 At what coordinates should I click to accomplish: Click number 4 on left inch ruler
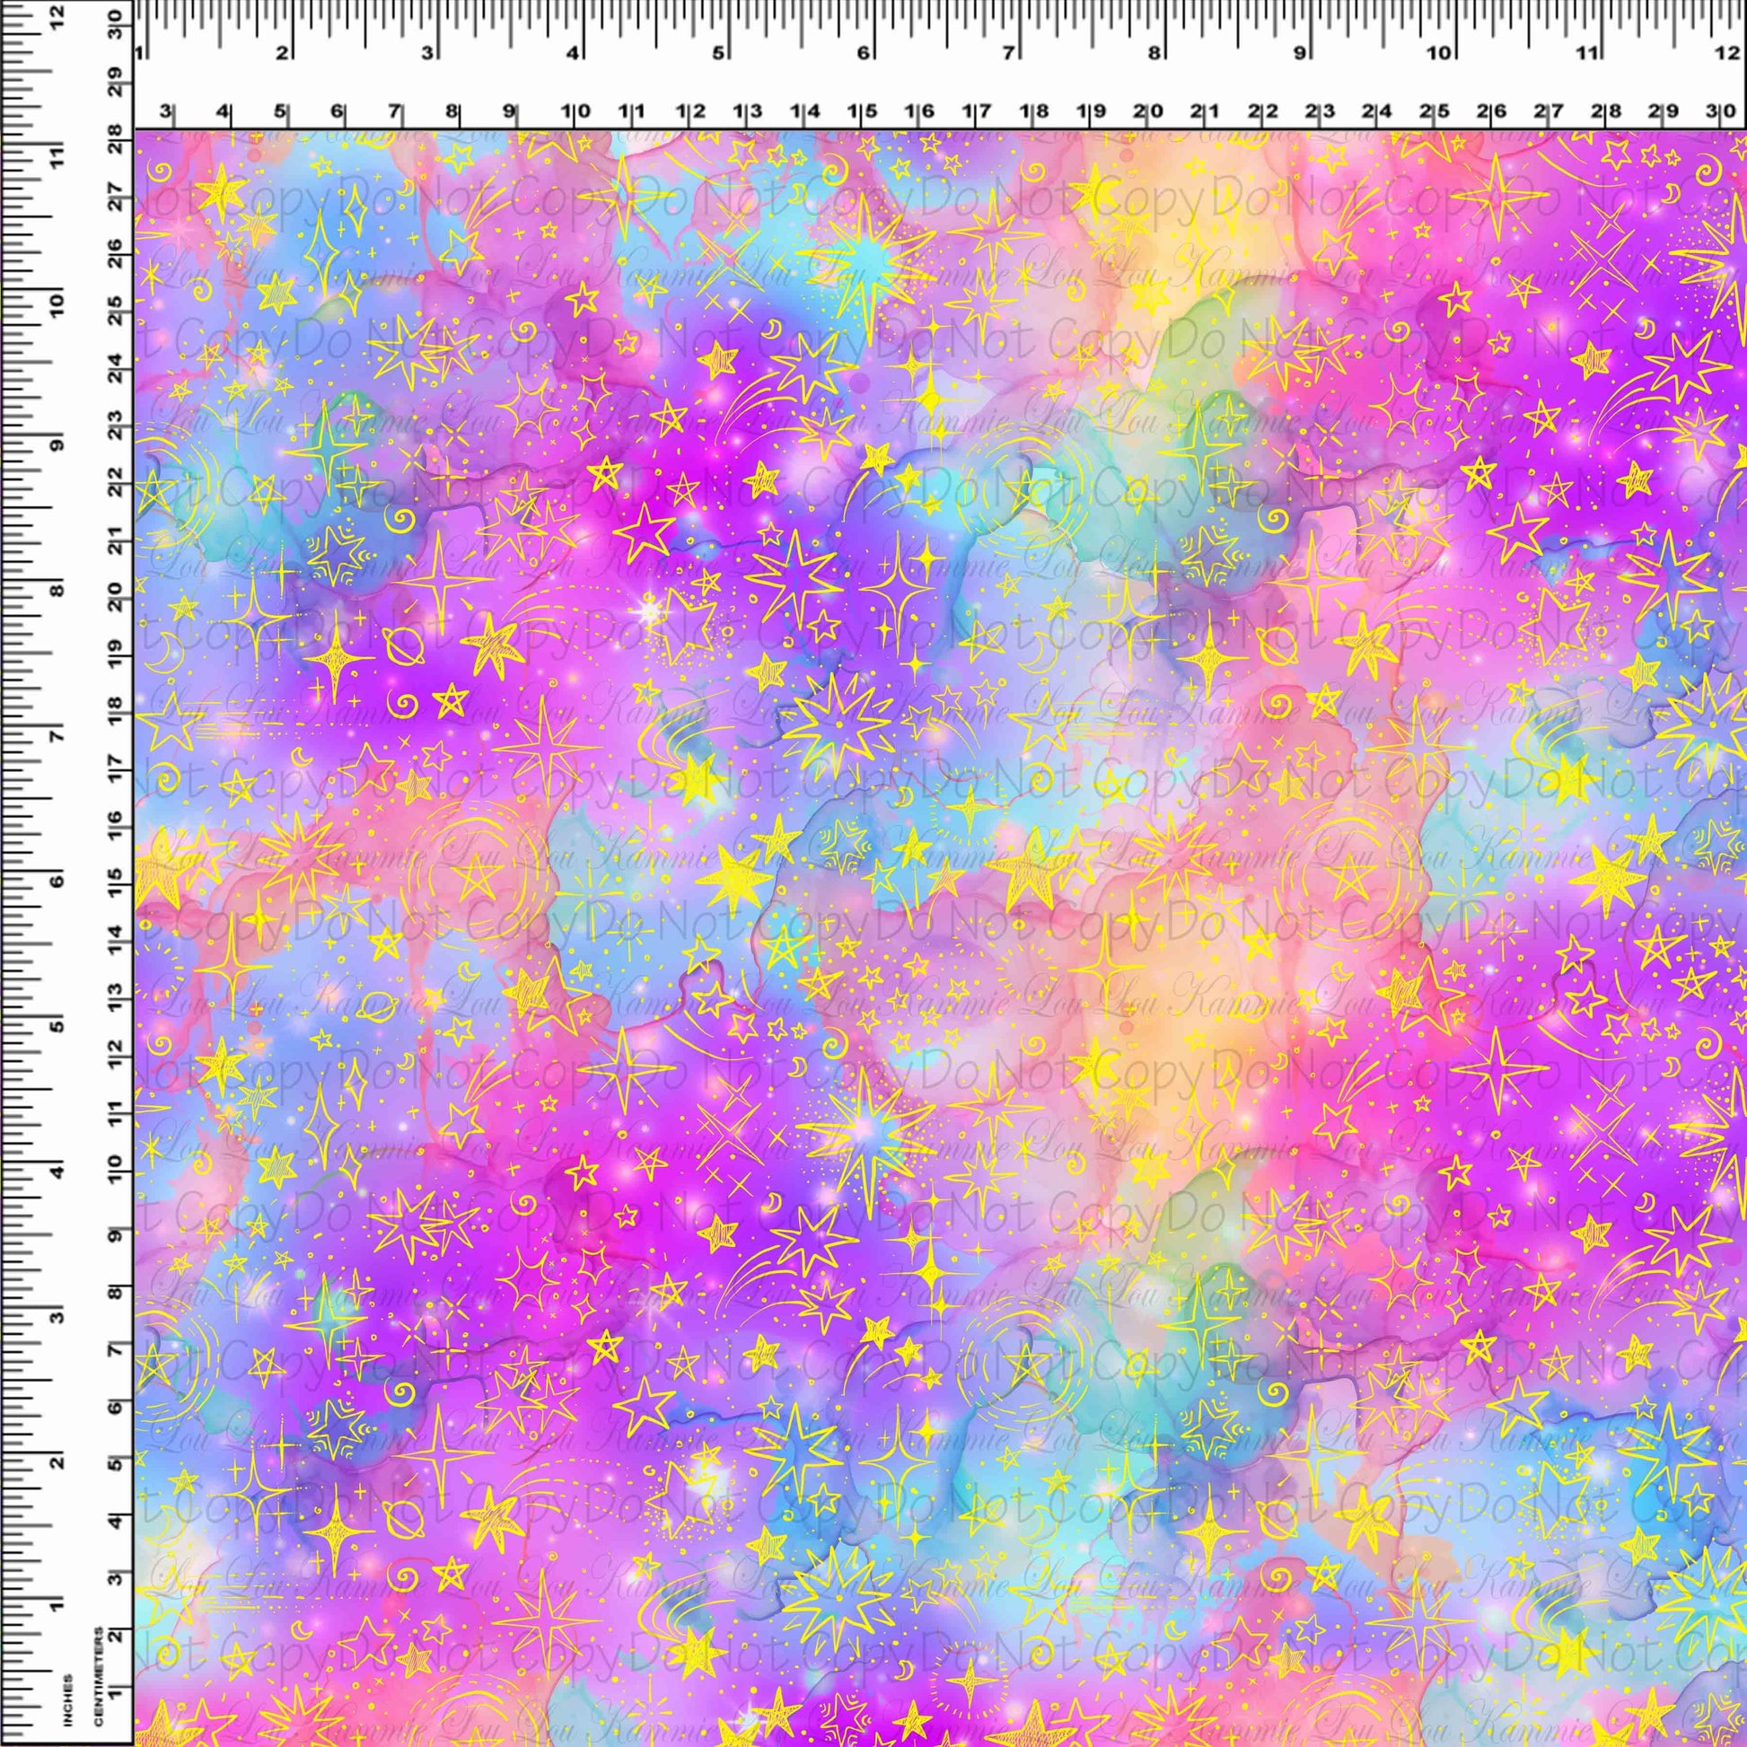pos(56,1172)
